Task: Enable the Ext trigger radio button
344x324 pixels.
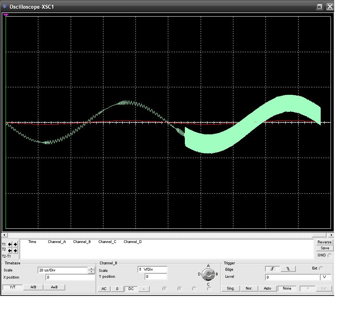Action: [321, 268]
